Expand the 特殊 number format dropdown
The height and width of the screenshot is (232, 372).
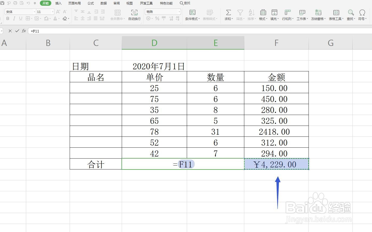(x=180, y=12)
